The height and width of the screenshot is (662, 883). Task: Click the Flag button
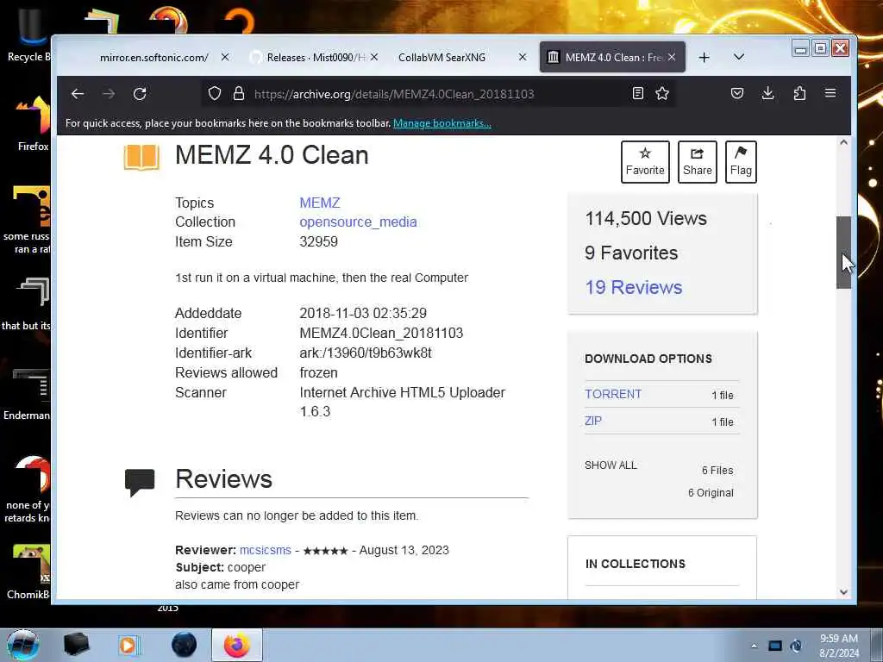(741, 162)
